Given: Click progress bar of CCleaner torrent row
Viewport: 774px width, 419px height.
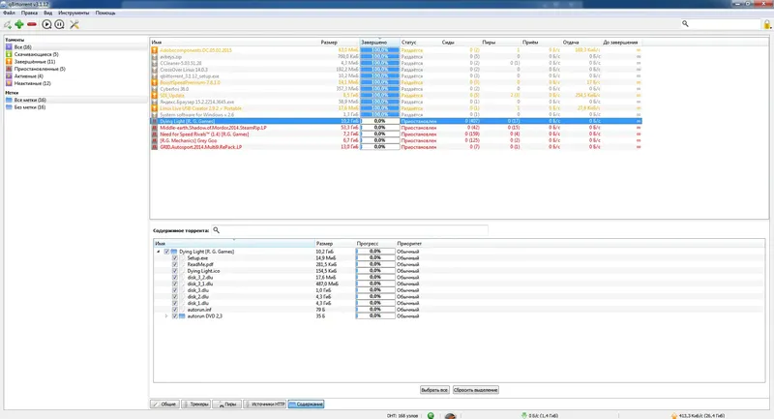Looking at the screenshot, I should point(379,63).
